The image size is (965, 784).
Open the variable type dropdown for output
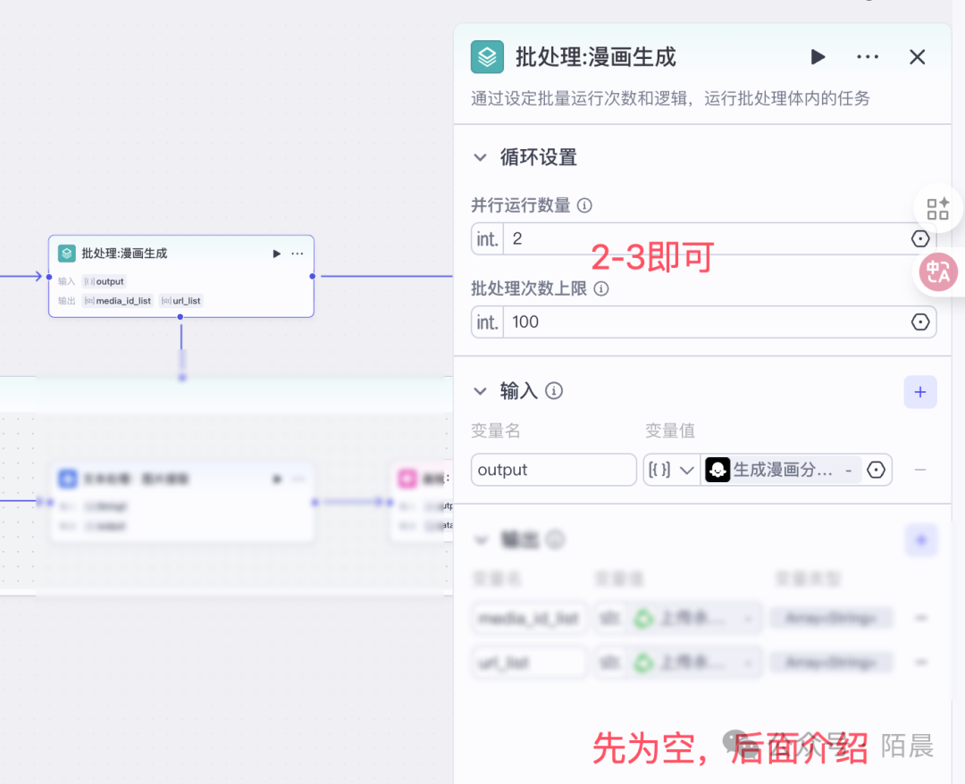(x=670, y=470)
